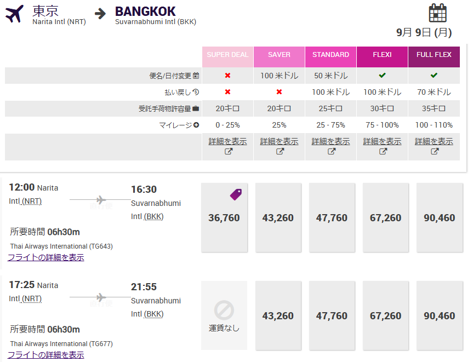Click the purple price tag icon on 36,760
The image size is (473, 362).
(236, 194)
